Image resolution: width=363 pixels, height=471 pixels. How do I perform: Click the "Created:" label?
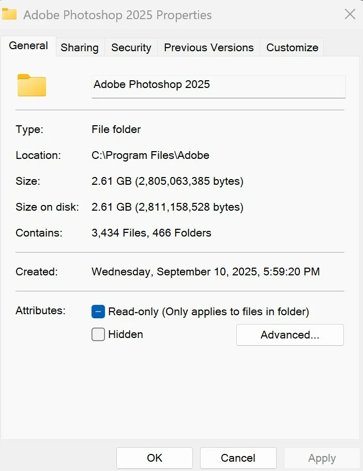tap(37, 272)
